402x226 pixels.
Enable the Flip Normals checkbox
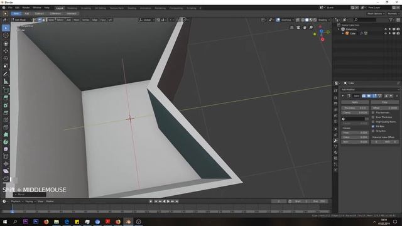373,112
